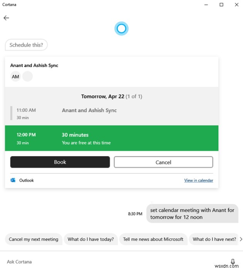Book the 12:00 PM meeting
The height and width of the screenshot is (270, 243).
[60, 162]
